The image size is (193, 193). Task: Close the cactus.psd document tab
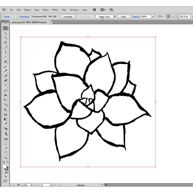[50, 22]
